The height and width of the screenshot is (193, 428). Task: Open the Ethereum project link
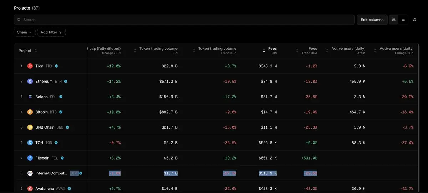pyautogui.click(x=44, y=81)
